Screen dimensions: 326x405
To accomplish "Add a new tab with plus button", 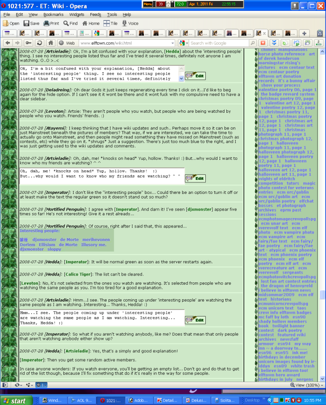I will (x=304, y=33).
